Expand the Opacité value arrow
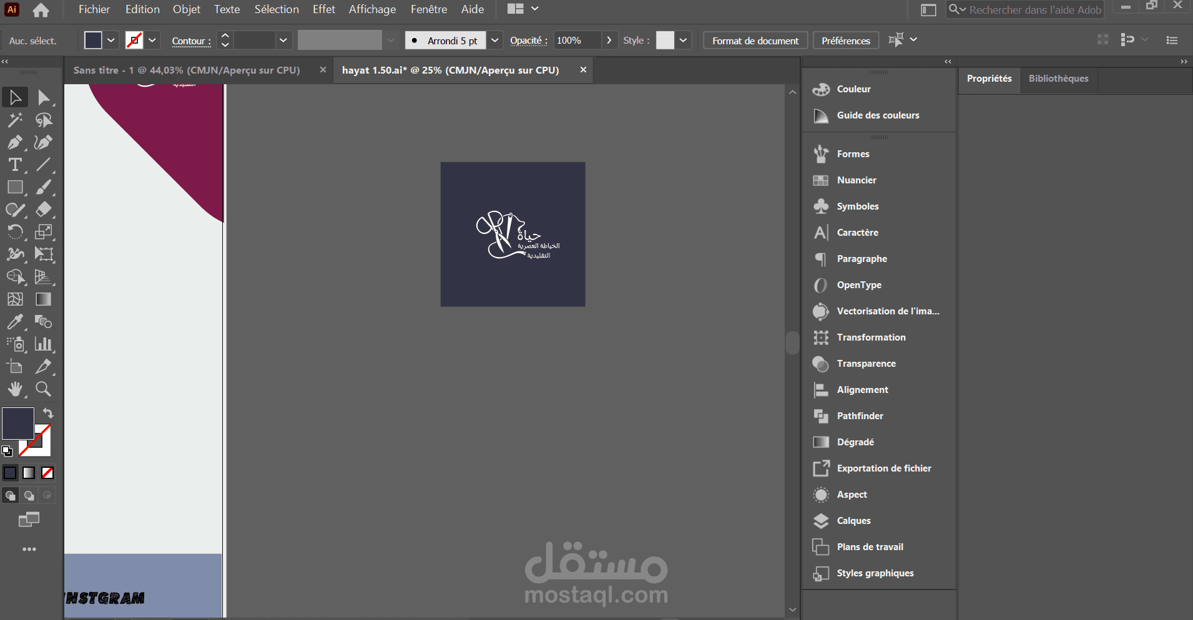The image size is (1193, 620). (609, 41)
